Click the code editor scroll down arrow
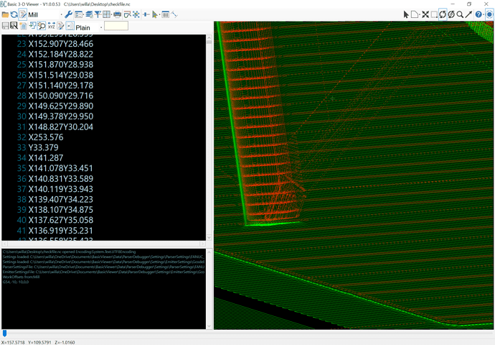The image size is (495, 345). click(x=209, y=237)
